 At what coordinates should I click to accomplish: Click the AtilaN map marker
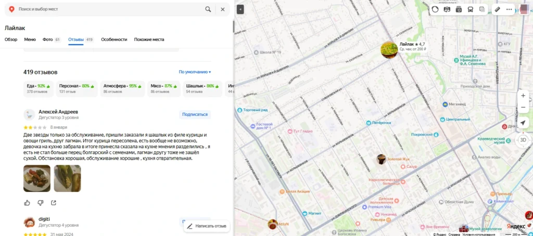click(273, 224)
